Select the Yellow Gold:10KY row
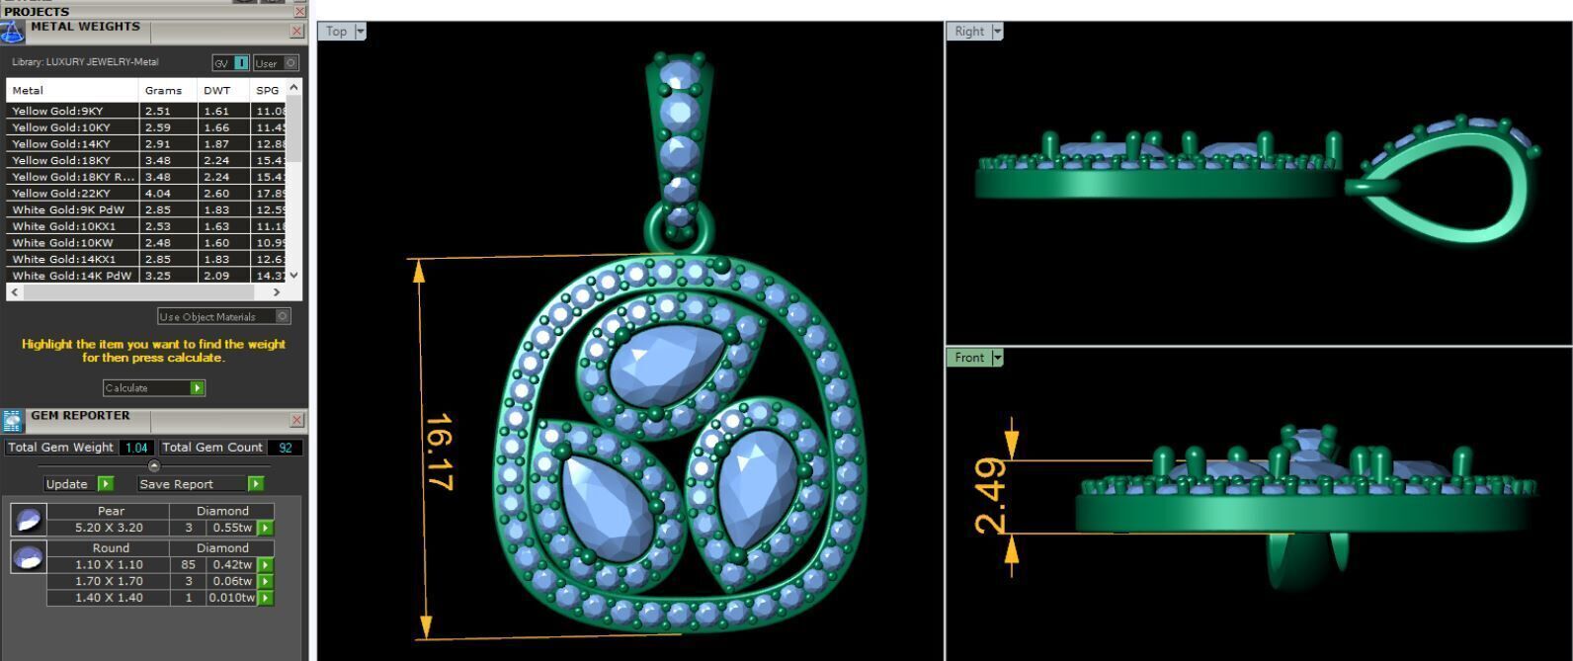 point(146,127)
